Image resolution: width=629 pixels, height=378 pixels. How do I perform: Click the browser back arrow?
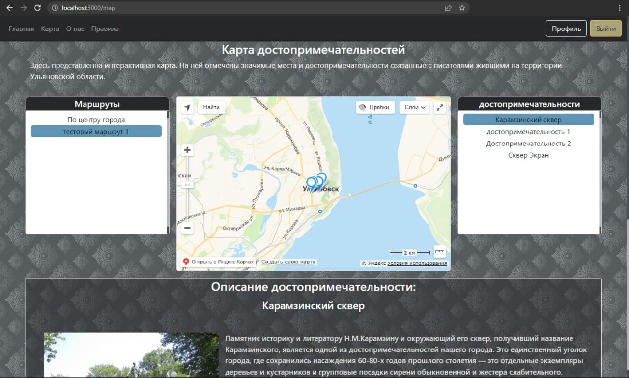[9, 8]
